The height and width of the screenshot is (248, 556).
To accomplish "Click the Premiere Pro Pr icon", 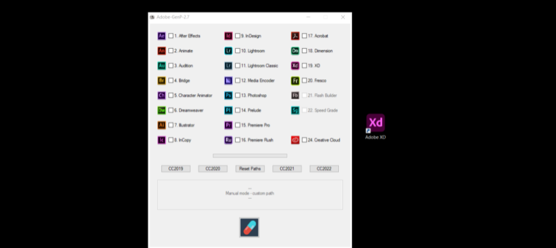I will [x=229, y=126].
